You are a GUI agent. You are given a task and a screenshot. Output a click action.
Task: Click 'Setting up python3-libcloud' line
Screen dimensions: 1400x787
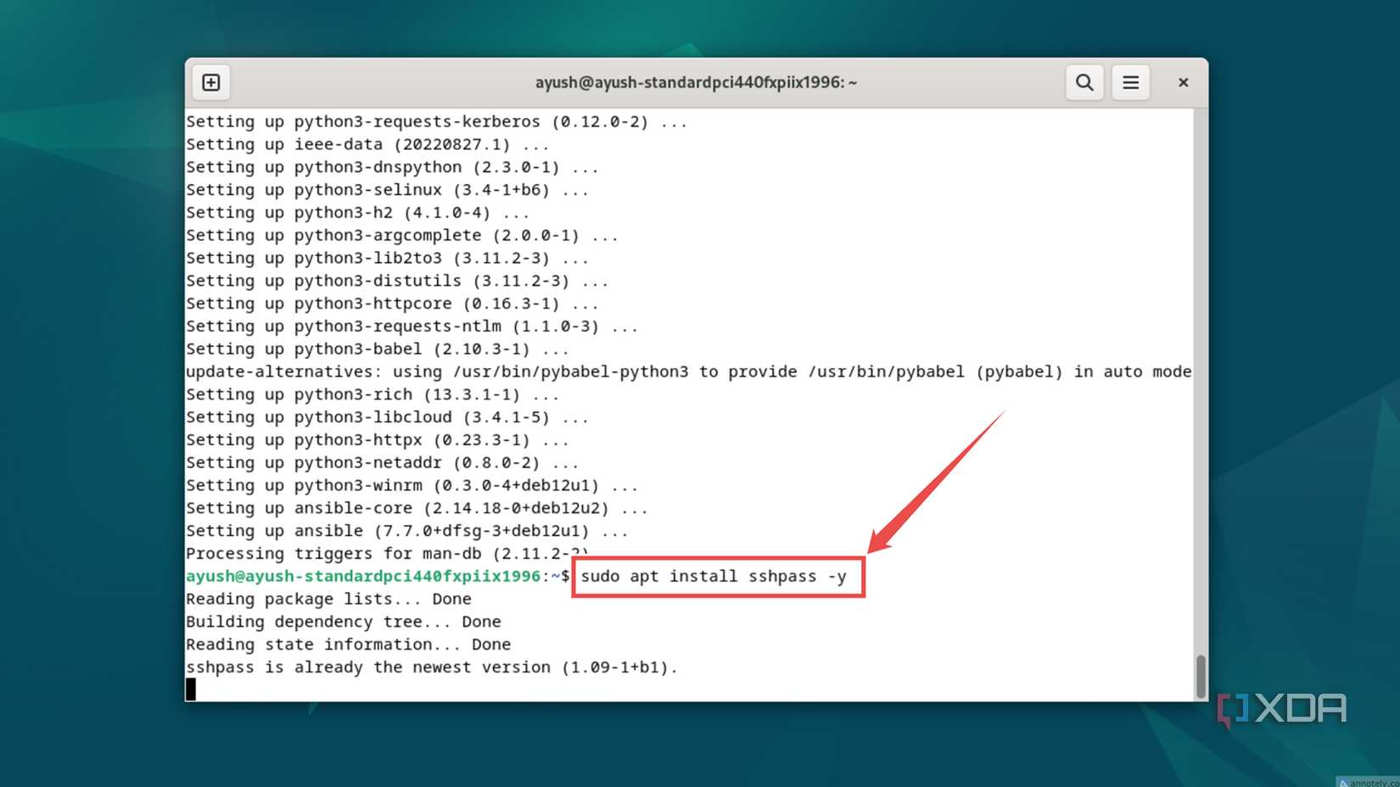pyautogui.click(x=387, y=417)
